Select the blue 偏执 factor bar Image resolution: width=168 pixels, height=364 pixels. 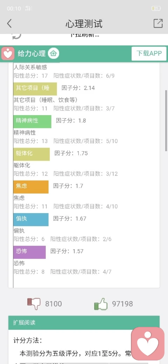[x=31, y=219]
